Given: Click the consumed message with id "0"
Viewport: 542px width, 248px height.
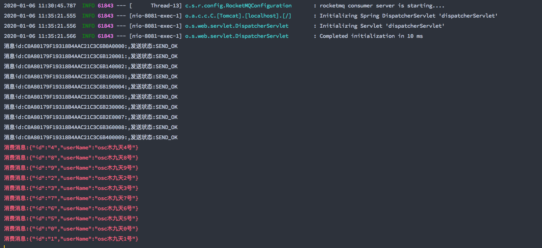Looking at the screenshot, I should 71,229.
